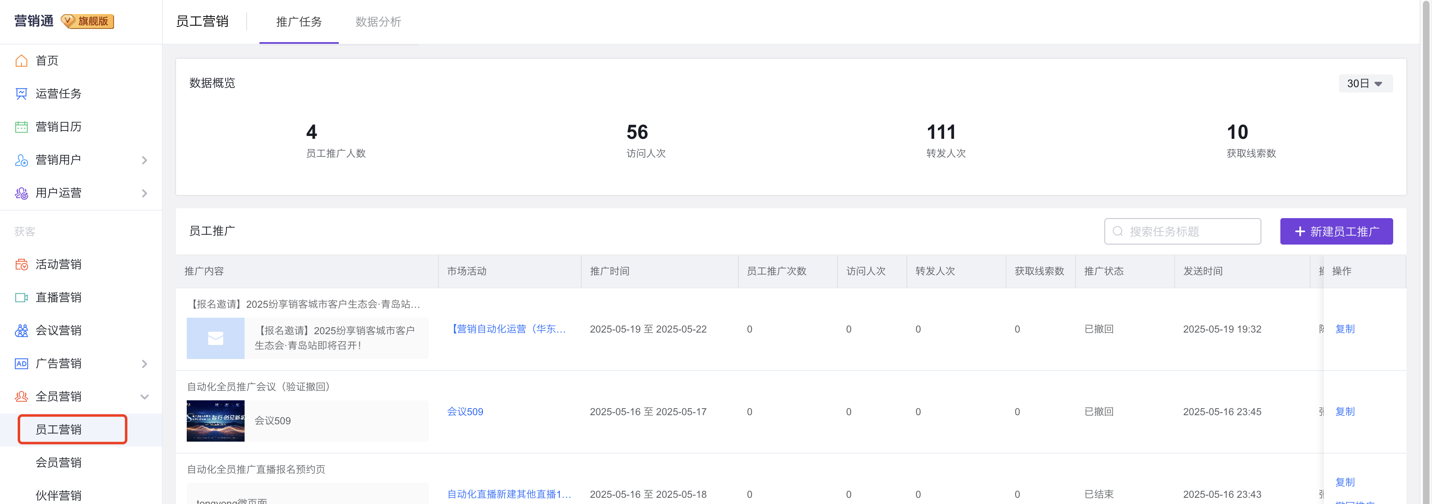The image size is (1432, 504).
Task: Expand the 营销用户 submenu chevron
Action: point(145,160)
